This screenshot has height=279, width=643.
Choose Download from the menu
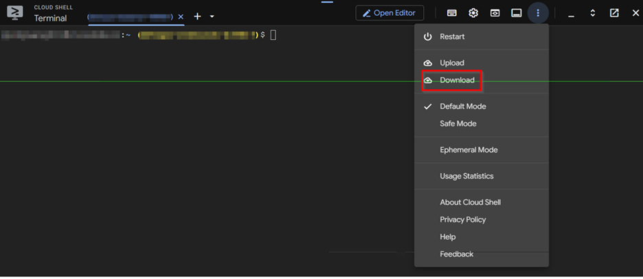pyautogui.click(x=457, y=80)
